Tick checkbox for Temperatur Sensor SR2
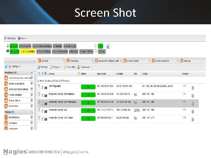211x158 pixels. [x=39, y=110]
